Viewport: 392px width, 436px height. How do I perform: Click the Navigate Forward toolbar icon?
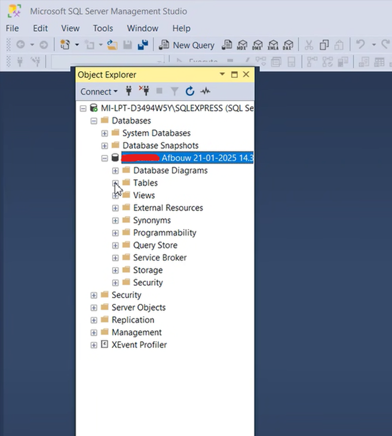point(44,45)
